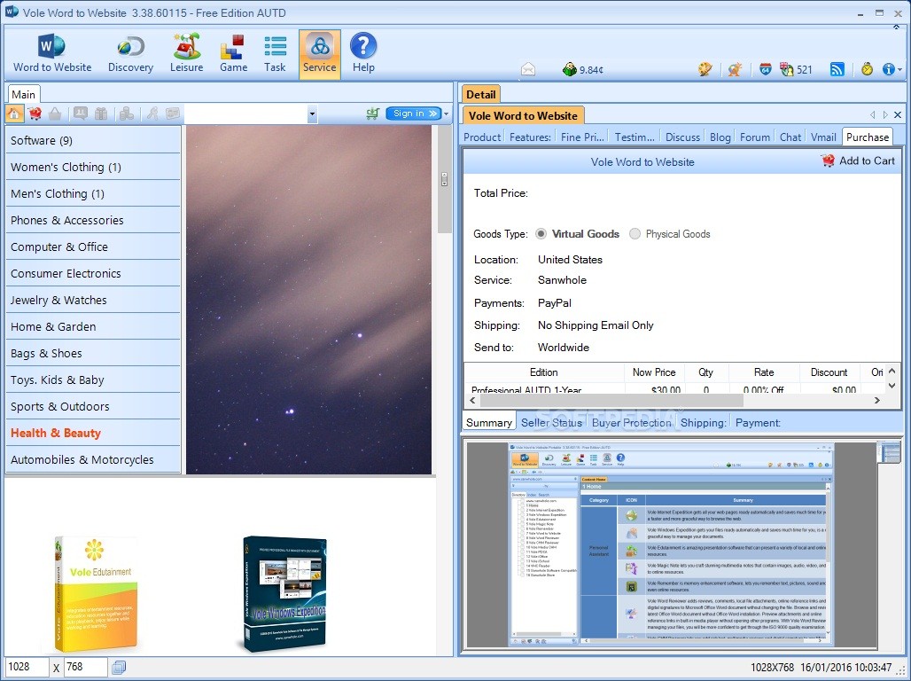The height and width of the screenshot is (681, 911).
Task: Click Add to Cart
Action: 858,161
